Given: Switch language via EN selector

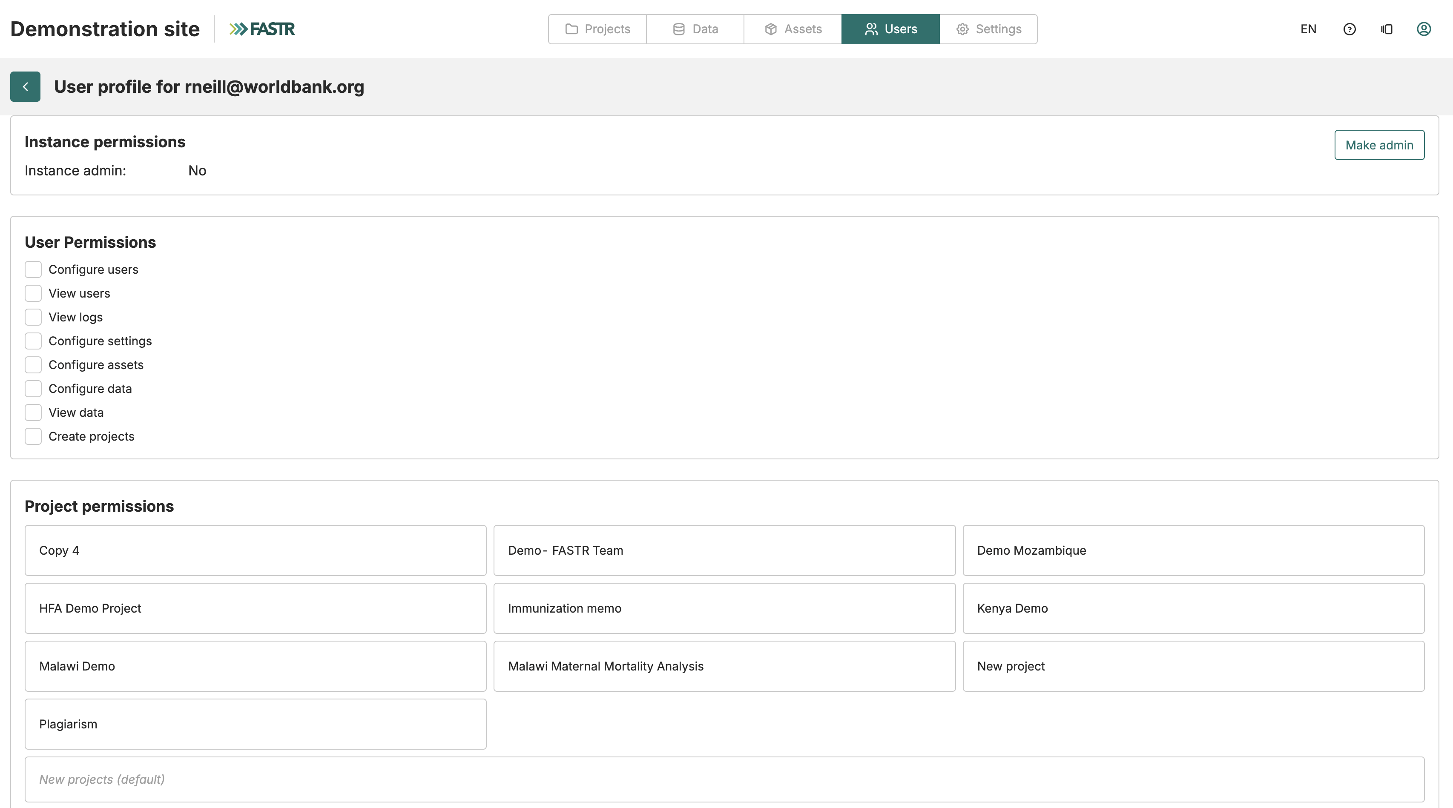Looking at the screenshot, I should tap(1308, 29).
